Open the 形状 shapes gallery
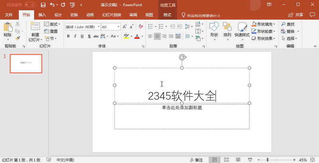 [x=214, y=31]
